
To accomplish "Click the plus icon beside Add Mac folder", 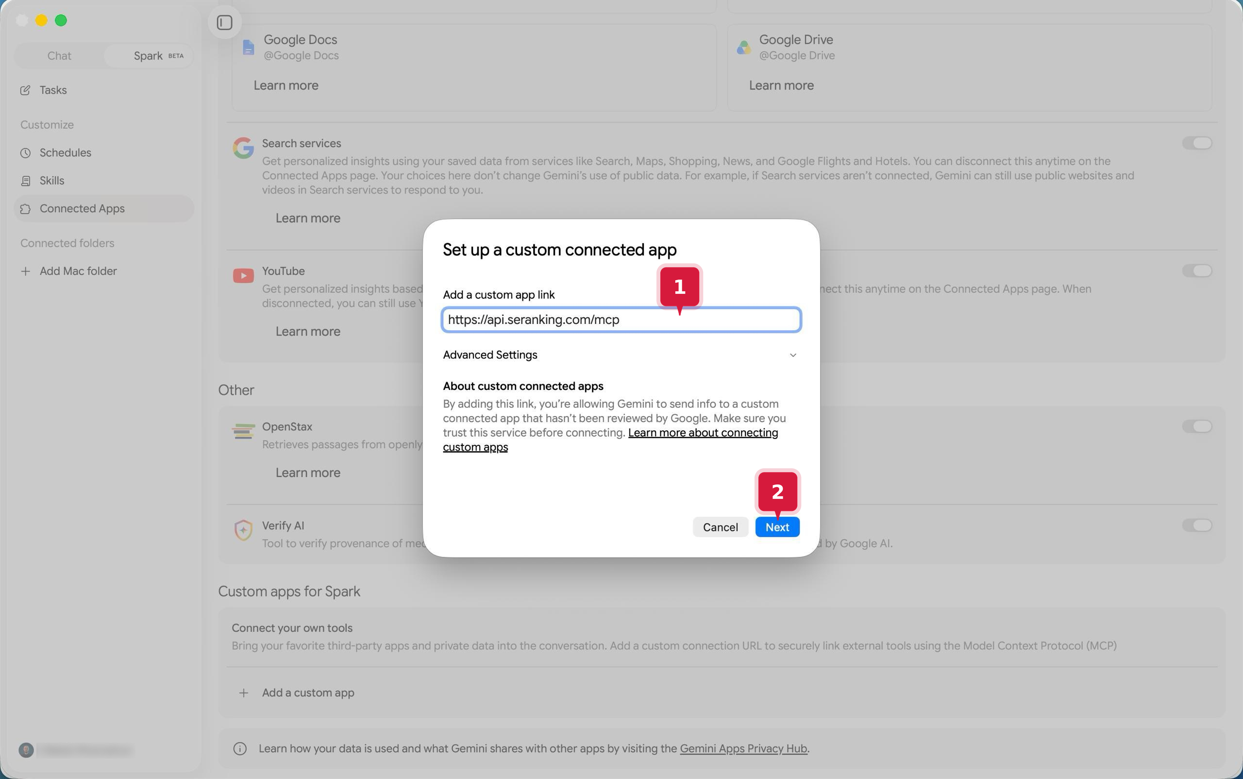I will pyautogui.click(x=25, y=271).
